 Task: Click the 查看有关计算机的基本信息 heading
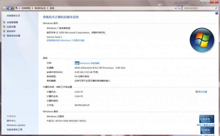click(x=61, y=17)
